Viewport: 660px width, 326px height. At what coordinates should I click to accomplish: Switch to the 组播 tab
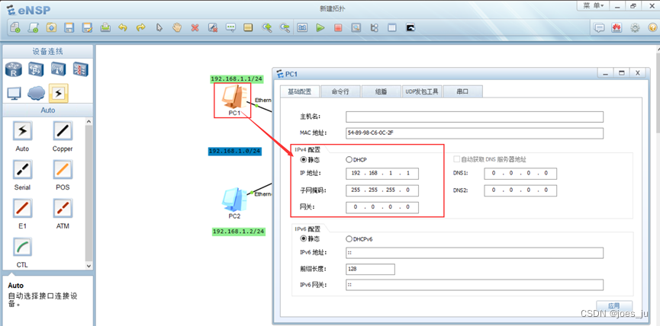click(x=381, y=91)
